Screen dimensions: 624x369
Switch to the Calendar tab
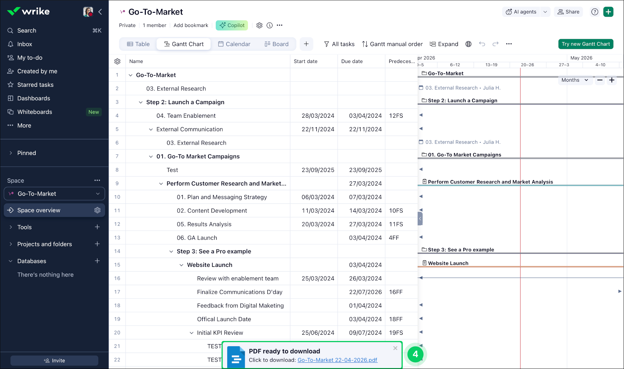pyautogui.click(x=234, y=44)
